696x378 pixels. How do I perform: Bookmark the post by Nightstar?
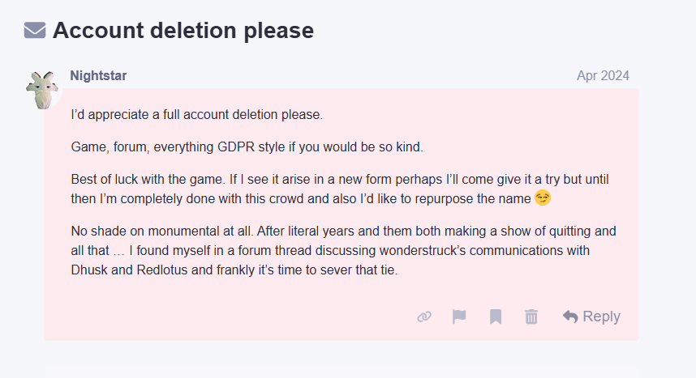pos(496,316)
